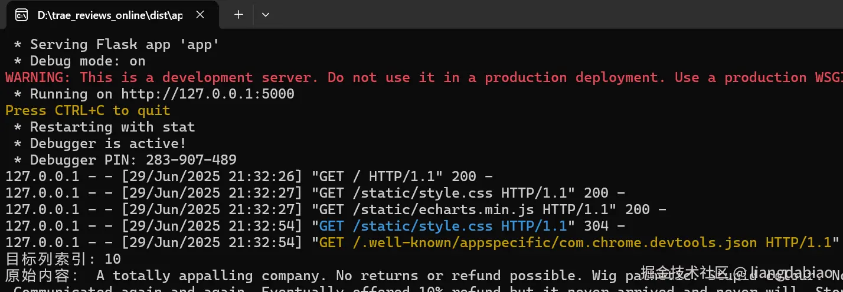The height and width of the screenshot is (292, 843).
Task: Click the Debugger PIN 283-907-489 text
Action: [133, 160]
